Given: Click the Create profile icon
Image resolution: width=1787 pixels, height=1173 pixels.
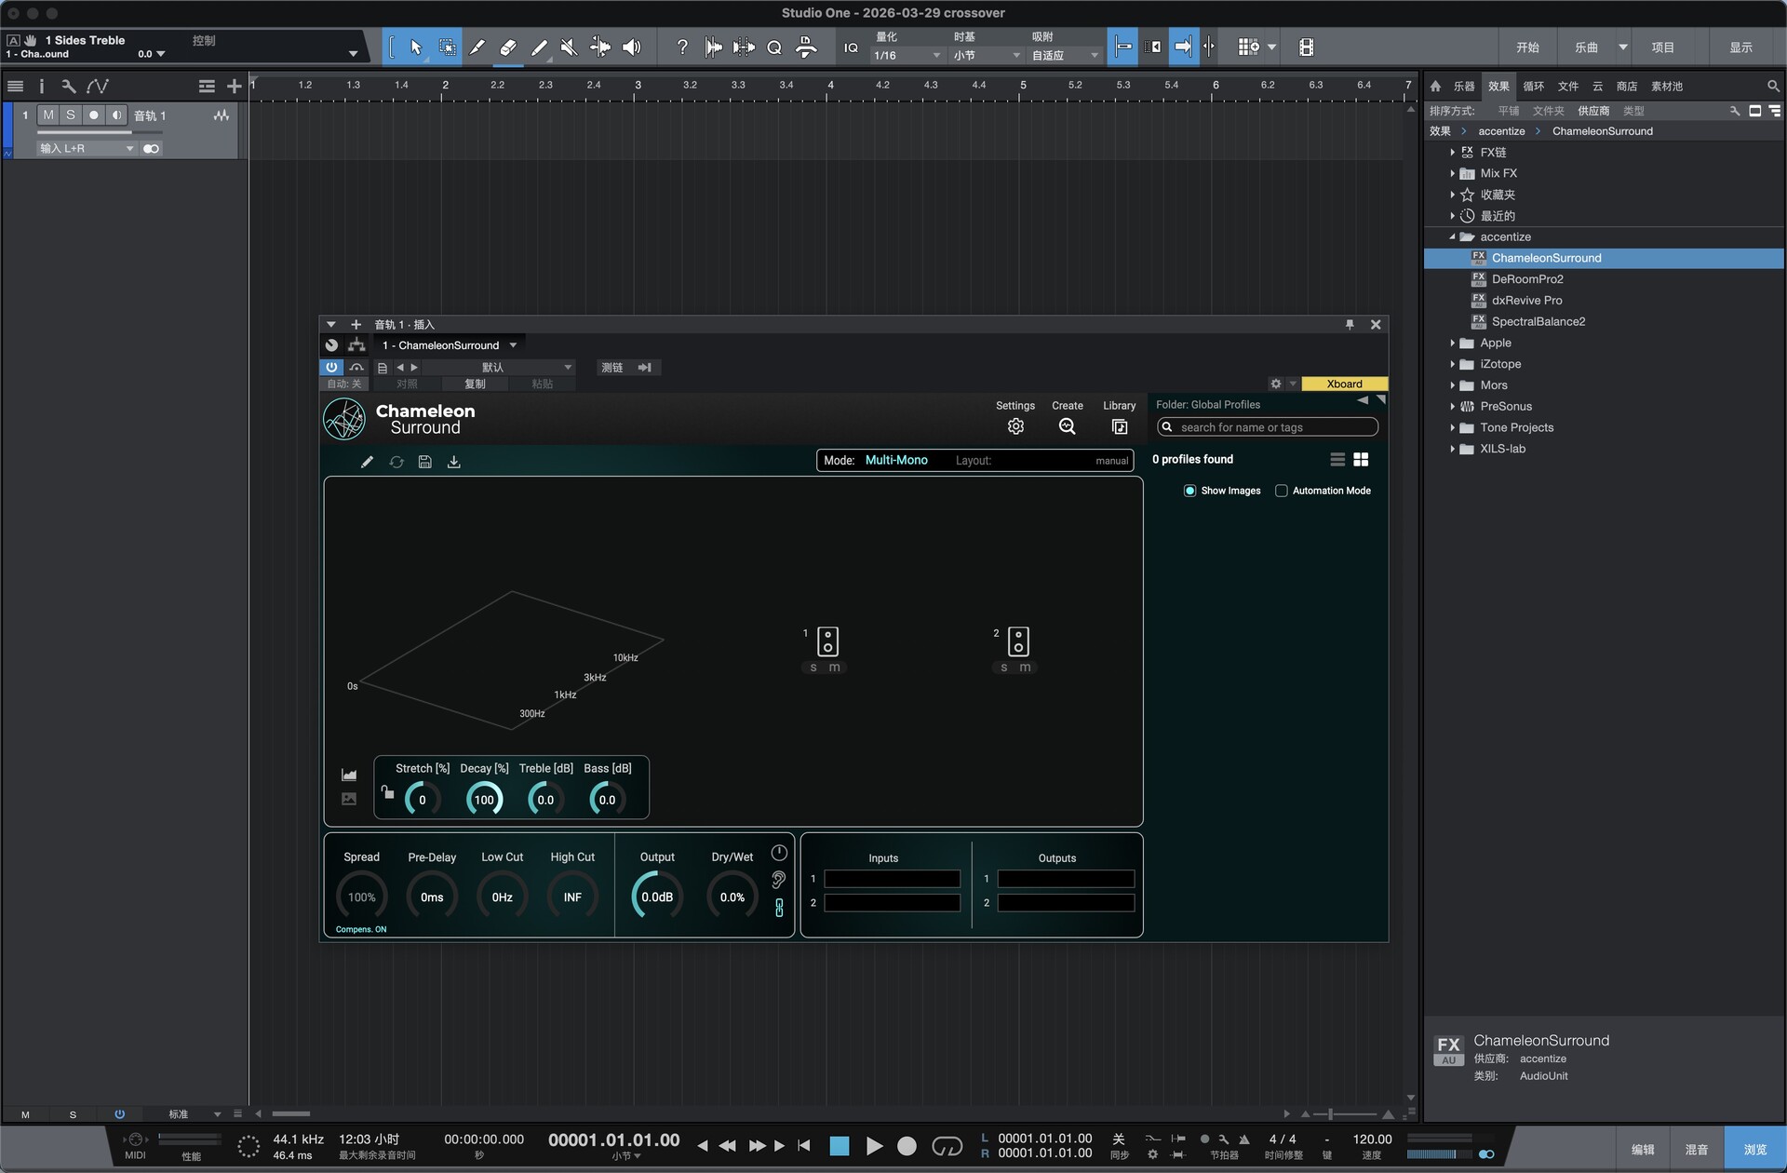Looking at the screenshot, I should coord(1067,426).
